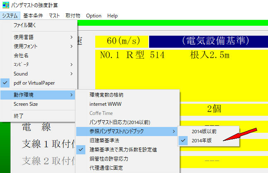Open the Help menu
268x173 pixels.
pos(112,16)
